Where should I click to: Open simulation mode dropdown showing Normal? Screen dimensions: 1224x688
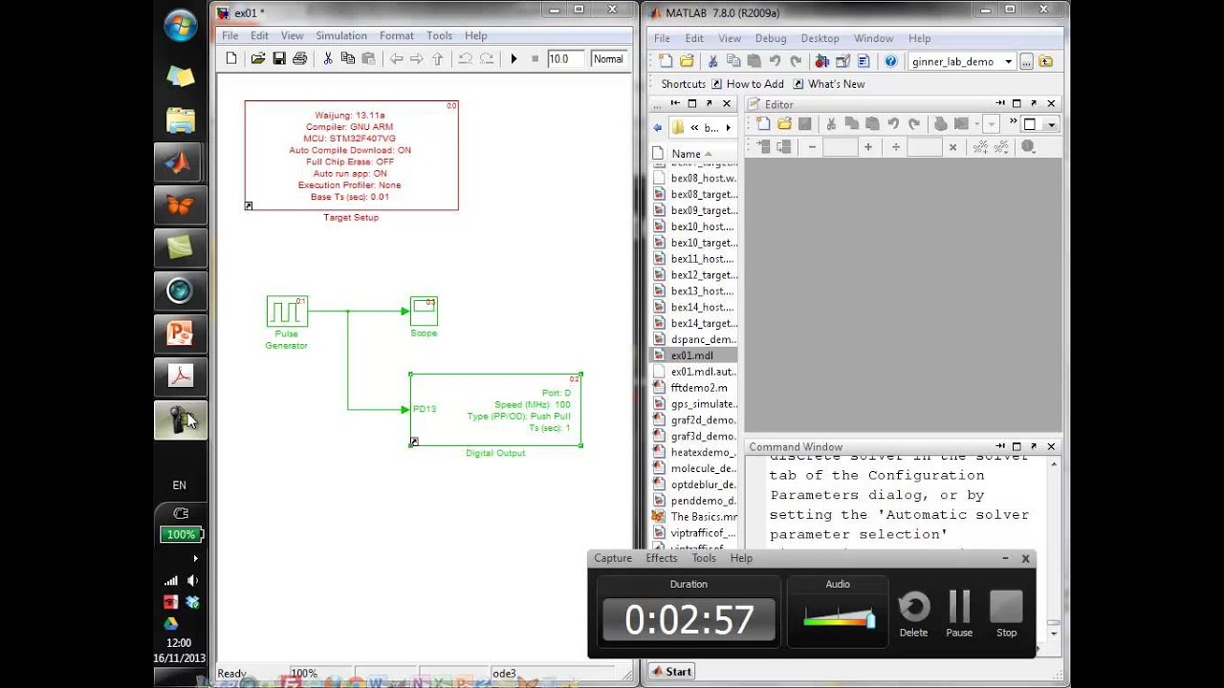click(x=608, y=59)
